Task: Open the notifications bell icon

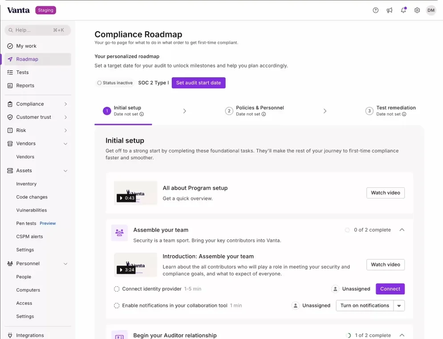Action: [403, 10]
